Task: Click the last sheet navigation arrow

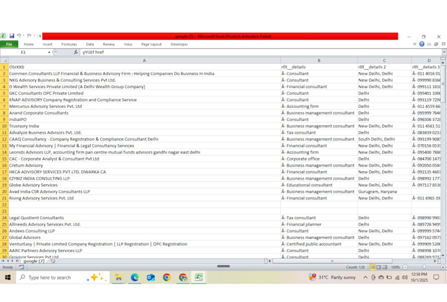Action: point(17,261)
